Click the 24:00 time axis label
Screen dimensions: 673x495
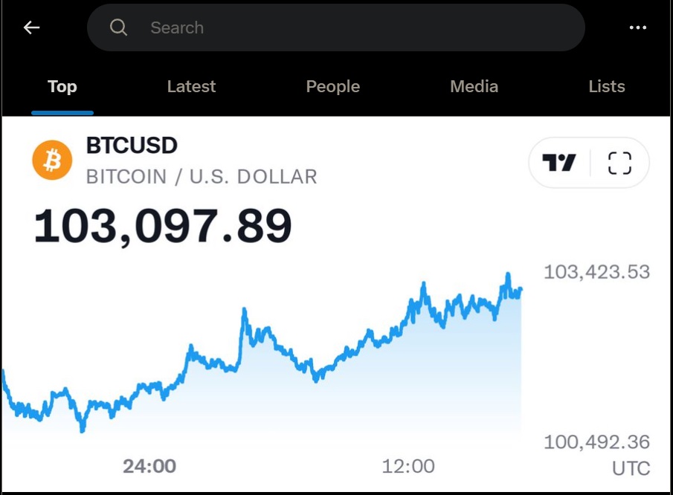[x=149, y=466]
